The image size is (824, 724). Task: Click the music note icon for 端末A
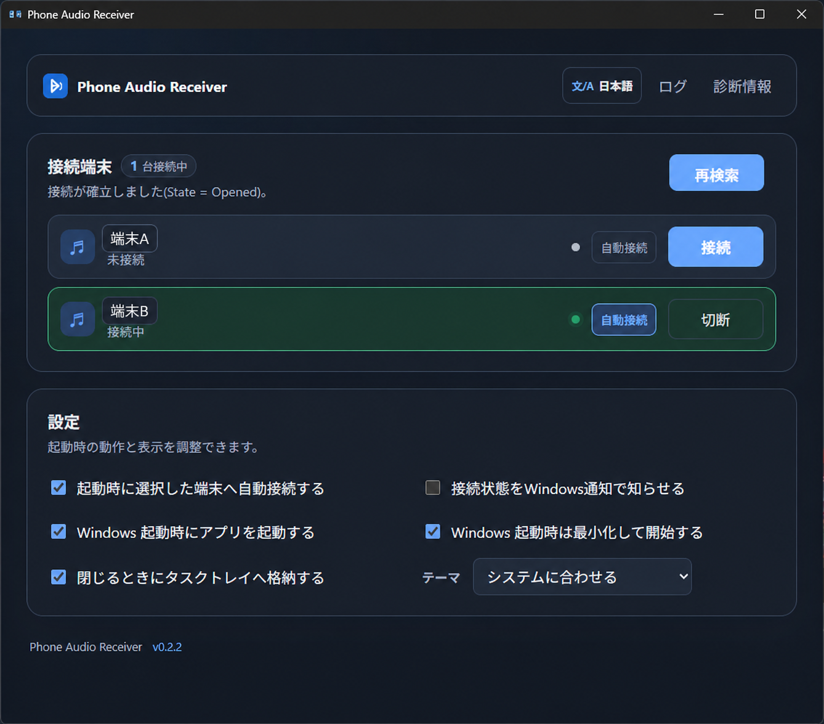tap(78, 247)
